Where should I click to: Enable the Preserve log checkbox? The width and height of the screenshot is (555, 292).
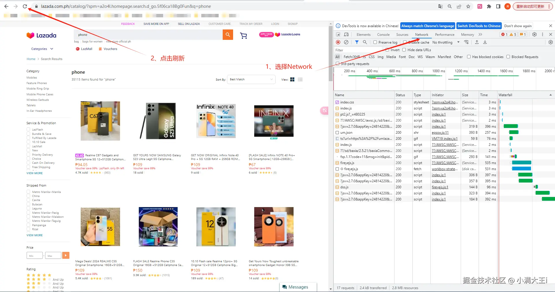(x=375, y=42)
